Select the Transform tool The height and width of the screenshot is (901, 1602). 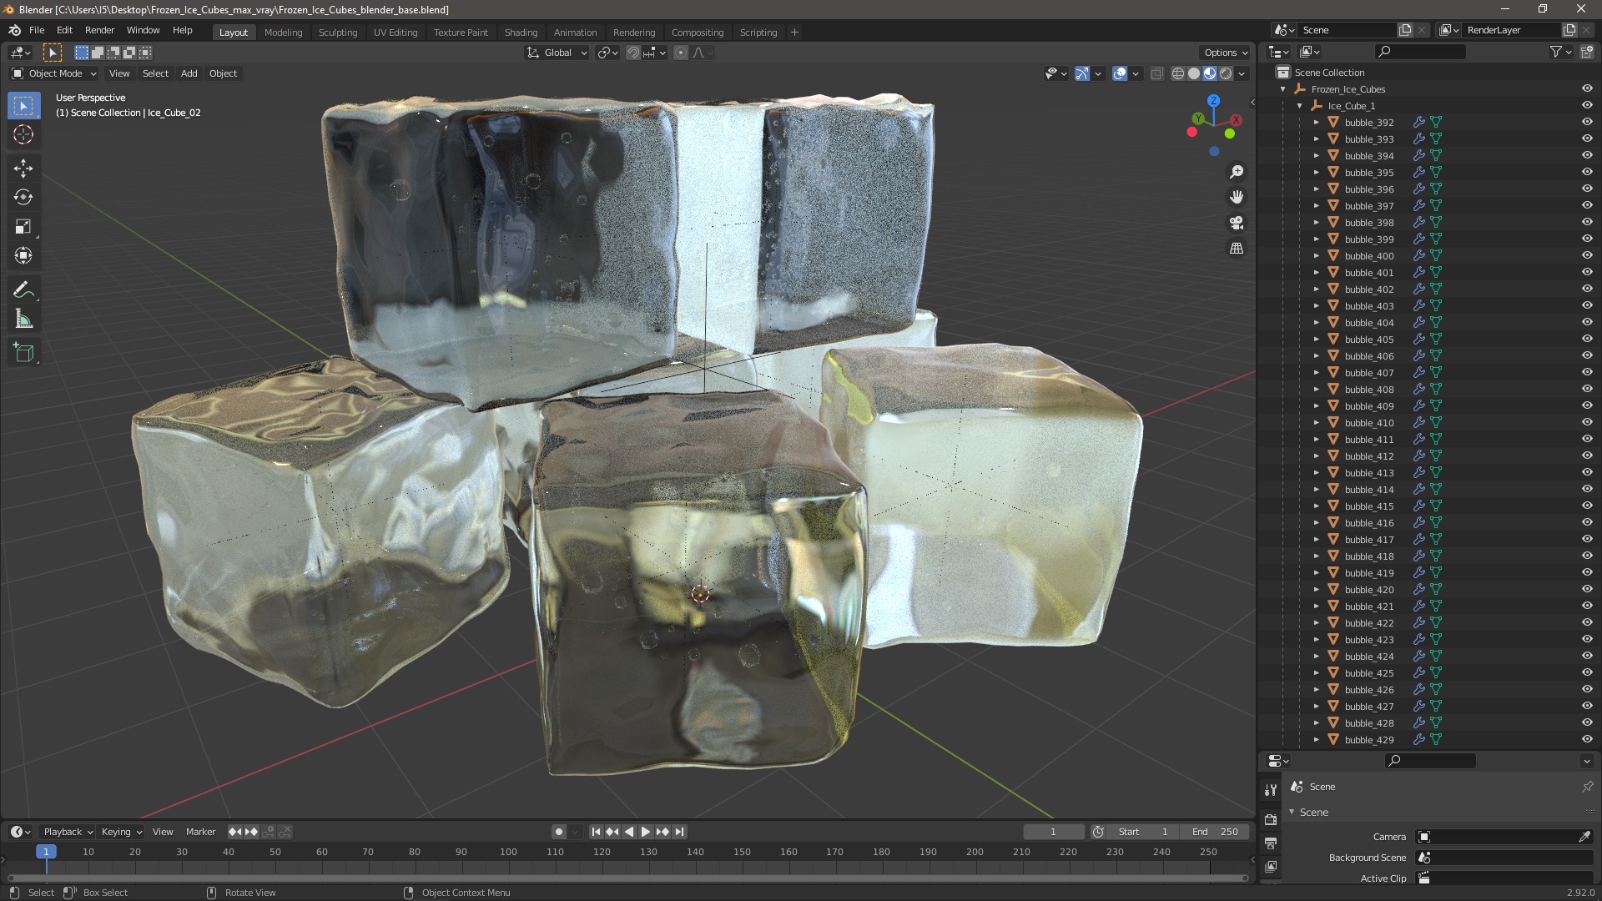click(23, 255)
